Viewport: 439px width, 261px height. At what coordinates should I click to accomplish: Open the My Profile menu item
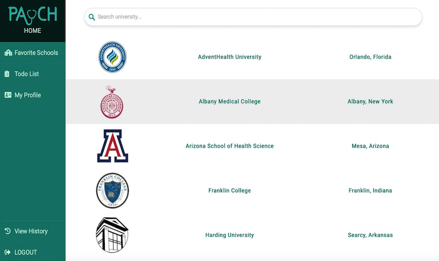coord(28,95)
